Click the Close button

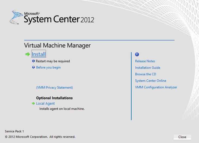click(182, 137)
